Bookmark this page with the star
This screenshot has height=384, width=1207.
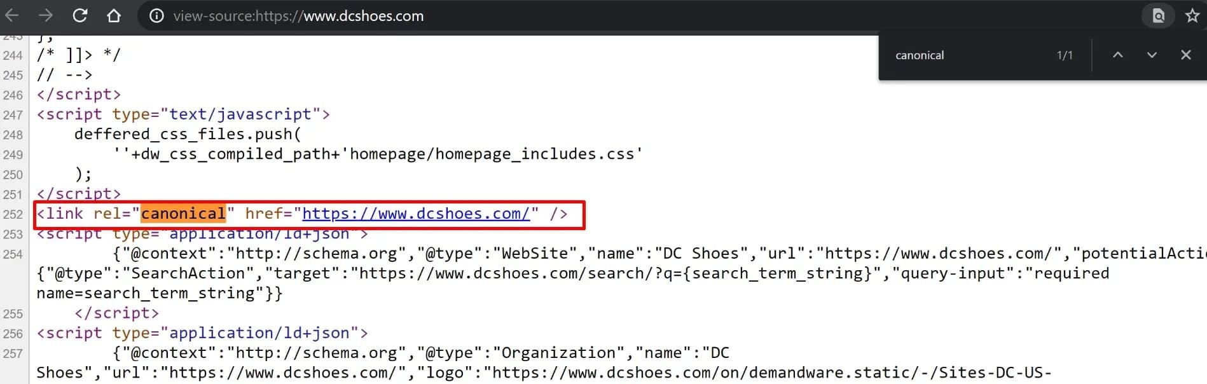pos(1192,16)
